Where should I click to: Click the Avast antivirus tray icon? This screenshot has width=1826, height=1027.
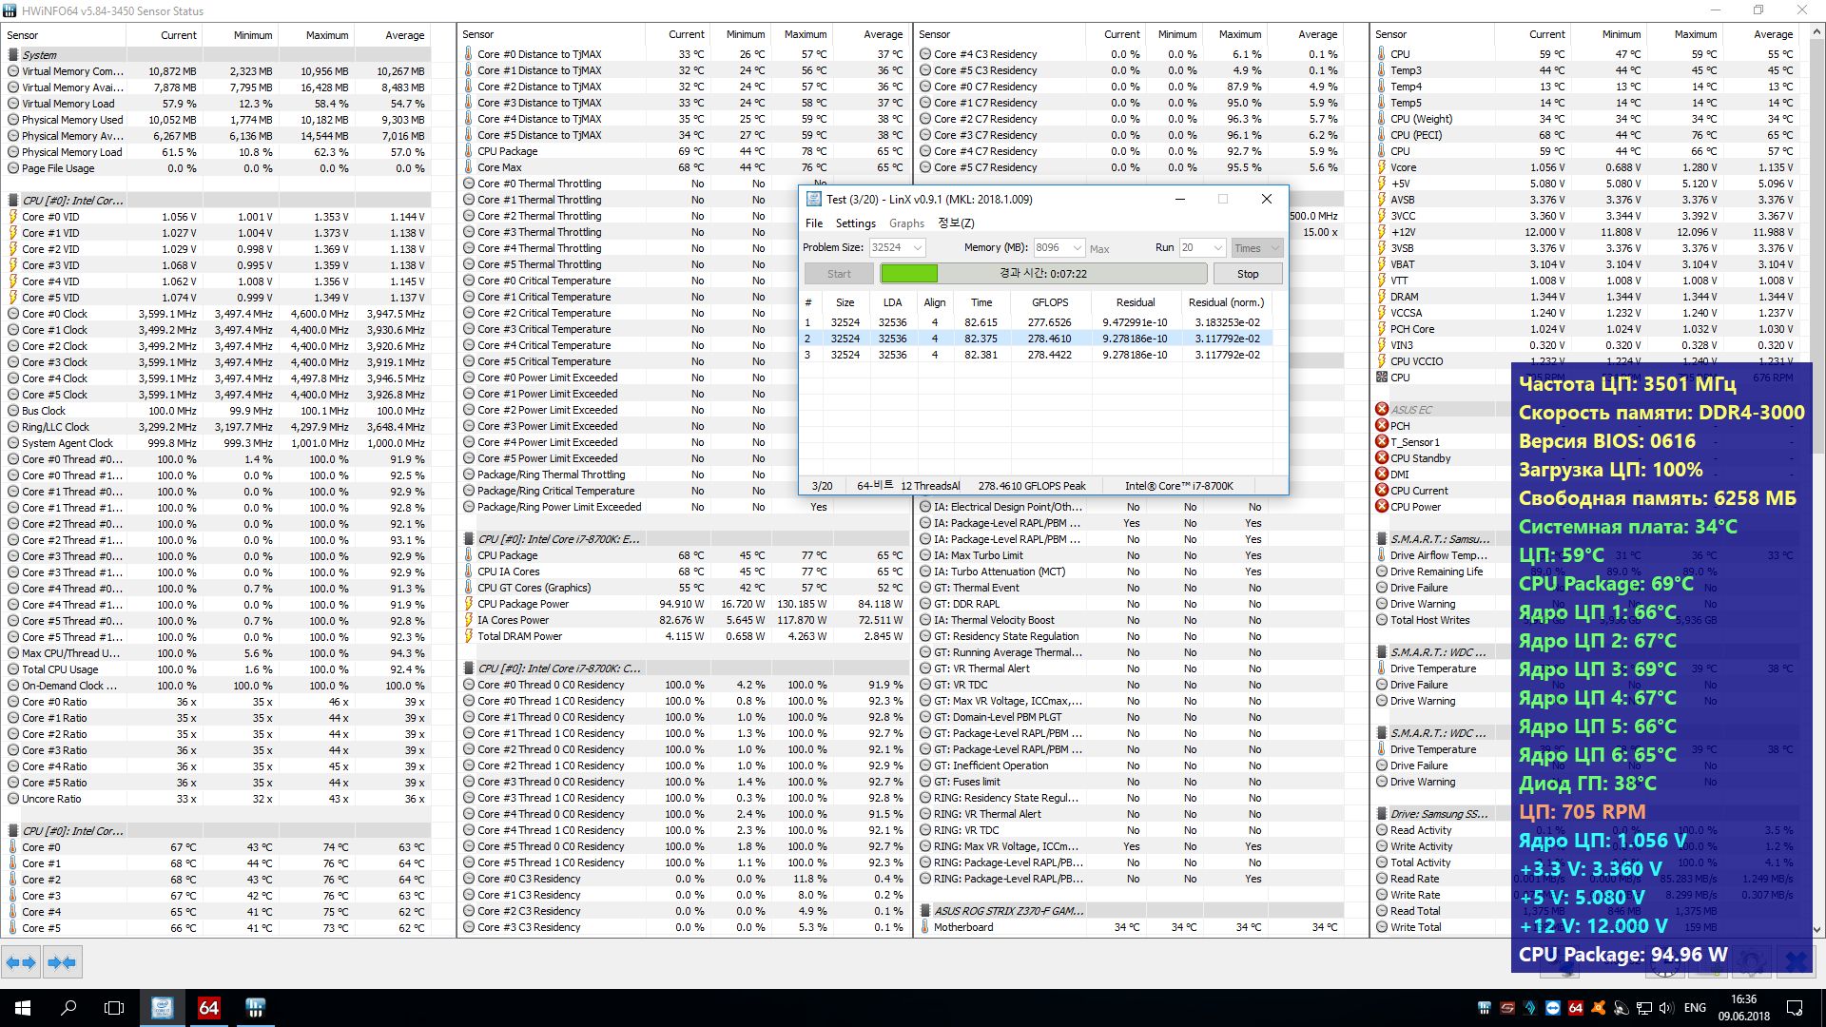coord(1599,1007)
